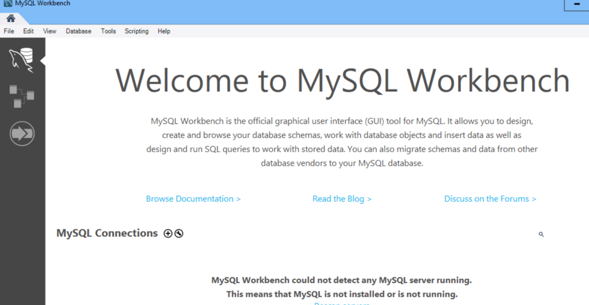This screenshot has height=305, width=589.
Task: Open the View menu
Action: (49, 31)
